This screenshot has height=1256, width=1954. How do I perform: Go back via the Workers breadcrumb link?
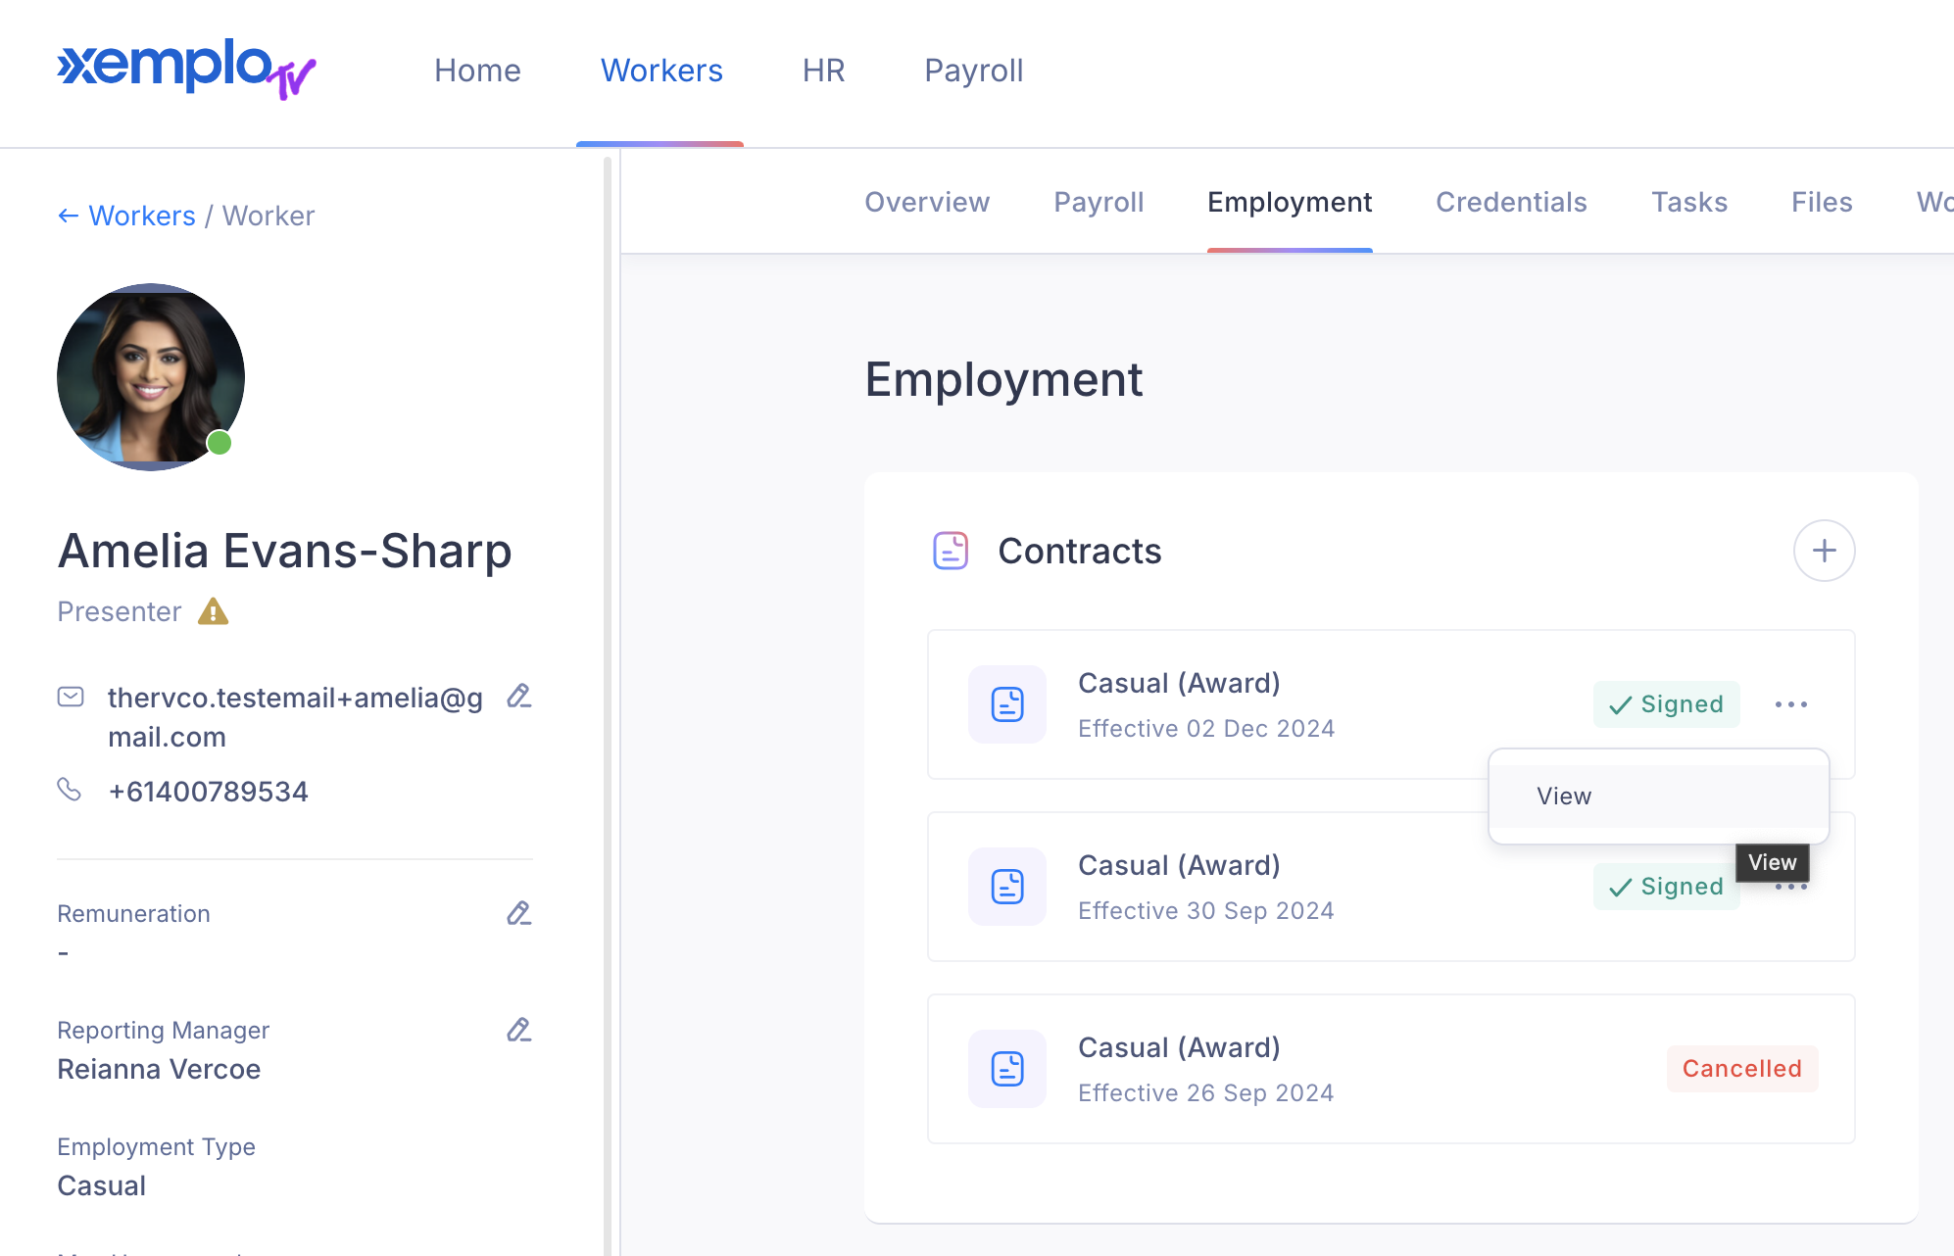(142, 216)
